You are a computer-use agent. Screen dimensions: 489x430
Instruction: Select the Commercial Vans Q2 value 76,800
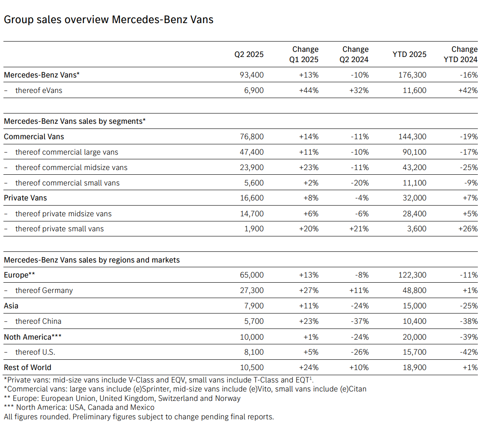tap(252, 137)
